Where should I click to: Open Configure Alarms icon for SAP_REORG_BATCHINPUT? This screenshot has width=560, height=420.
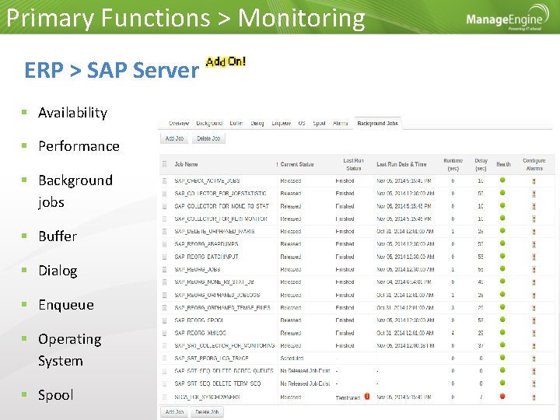click(x=534, y=257)
